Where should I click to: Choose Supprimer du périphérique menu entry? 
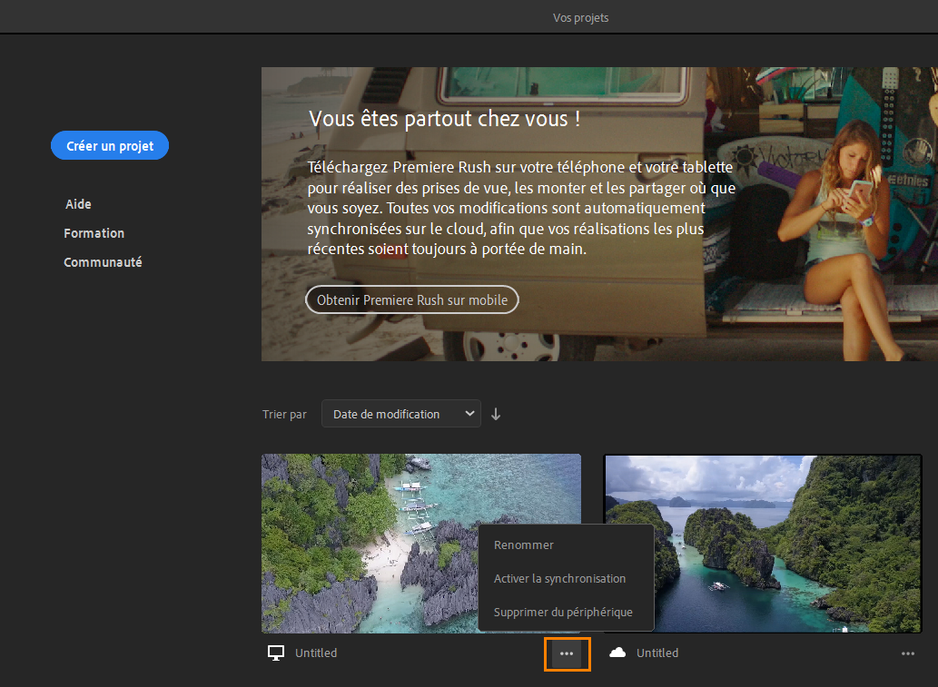[566, 613]
